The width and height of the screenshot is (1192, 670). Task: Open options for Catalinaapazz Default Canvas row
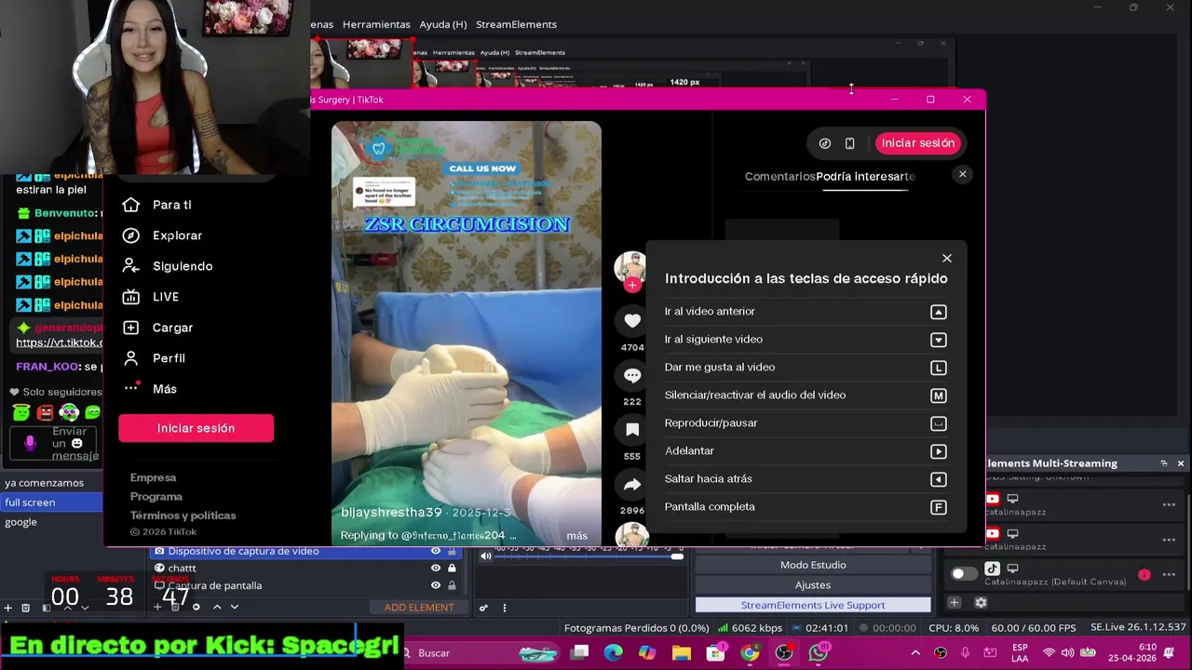tap(1169, 574)
